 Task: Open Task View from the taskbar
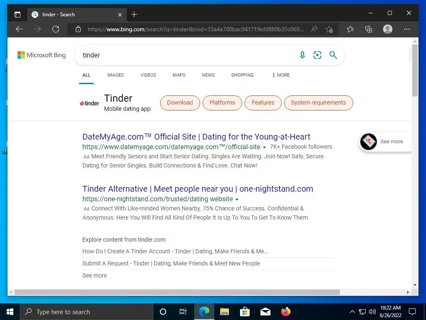[183, 312]
